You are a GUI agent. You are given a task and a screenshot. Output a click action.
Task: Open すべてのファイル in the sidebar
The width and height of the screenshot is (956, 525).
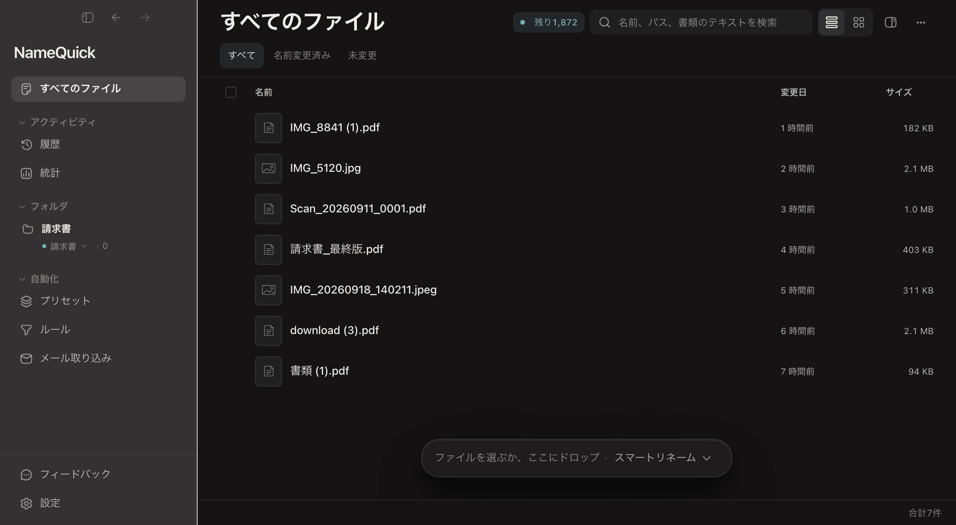98,89
